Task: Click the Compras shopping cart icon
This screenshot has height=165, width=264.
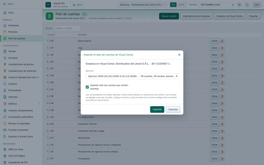Action: click(5, 58)
